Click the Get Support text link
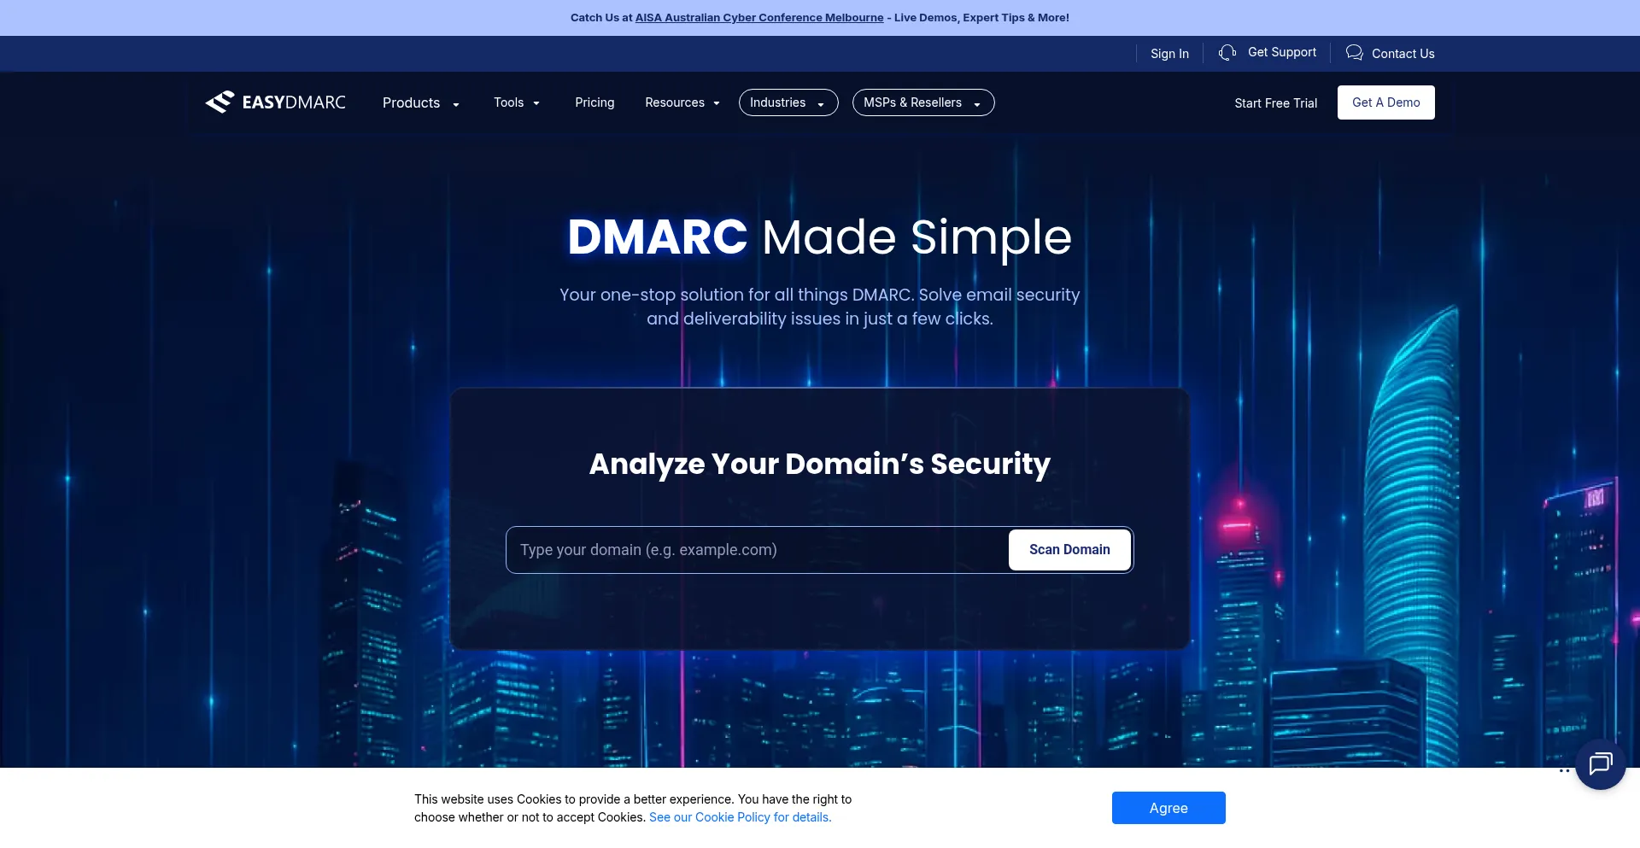The image size is (1640, 848). tap(1281, 53)
